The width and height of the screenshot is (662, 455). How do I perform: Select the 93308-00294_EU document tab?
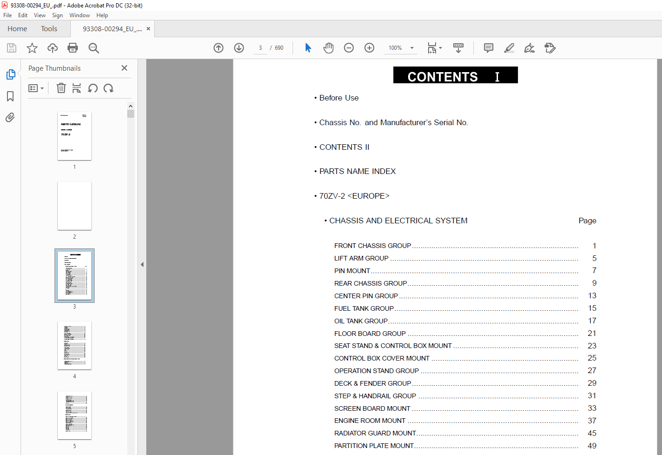pyautogui.click(x=112, y=29)
